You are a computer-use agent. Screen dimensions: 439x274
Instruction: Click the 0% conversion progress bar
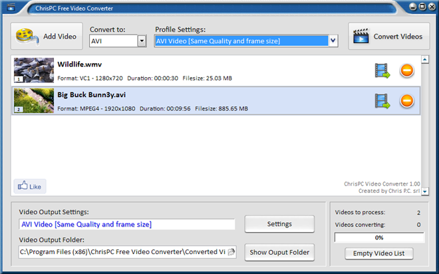pos(379,237)
